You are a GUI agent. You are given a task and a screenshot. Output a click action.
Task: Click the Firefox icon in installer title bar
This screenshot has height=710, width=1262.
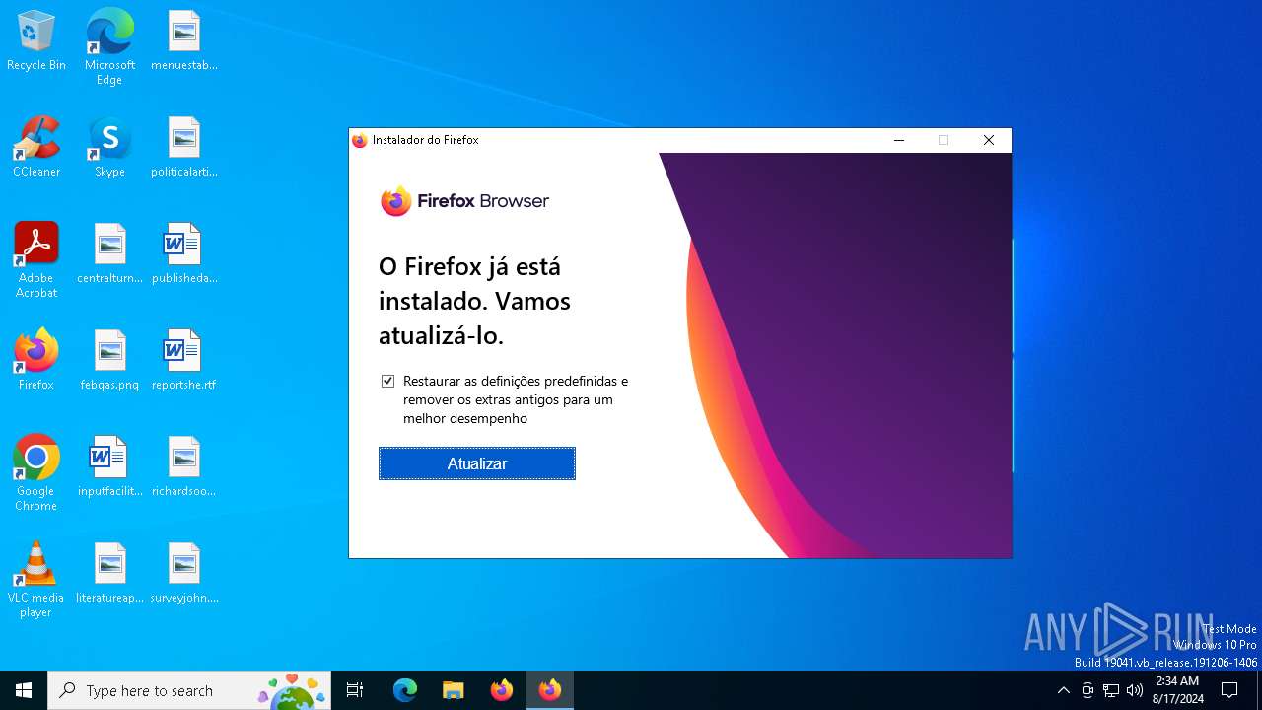[x=360, y=140]
